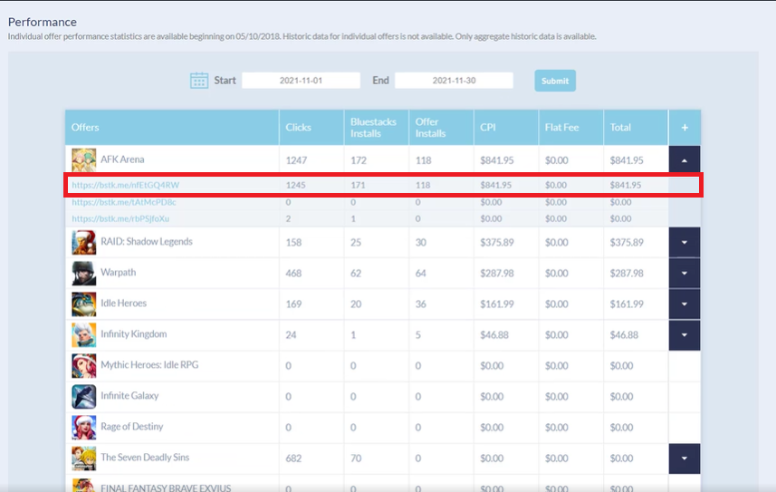Image resolution: width=776 pixels, height=492 pixels.
Task: Edit the End date field 2021-11-30
Action: 454,81
